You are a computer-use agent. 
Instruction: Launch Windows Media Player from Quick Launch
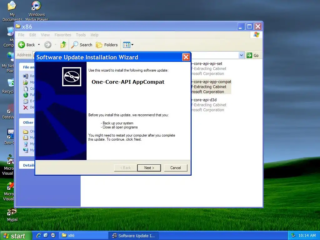(53, 235)
